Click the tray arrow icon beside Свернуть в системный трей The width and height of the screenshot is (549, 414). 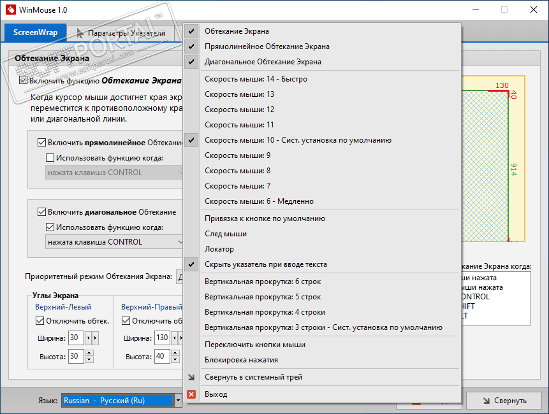coord(191,377)
